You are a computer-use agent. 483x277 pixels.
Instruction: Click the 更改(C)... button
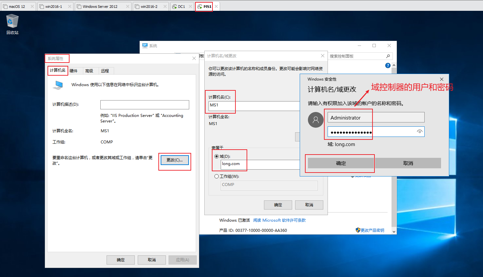(x=174, y=160)
